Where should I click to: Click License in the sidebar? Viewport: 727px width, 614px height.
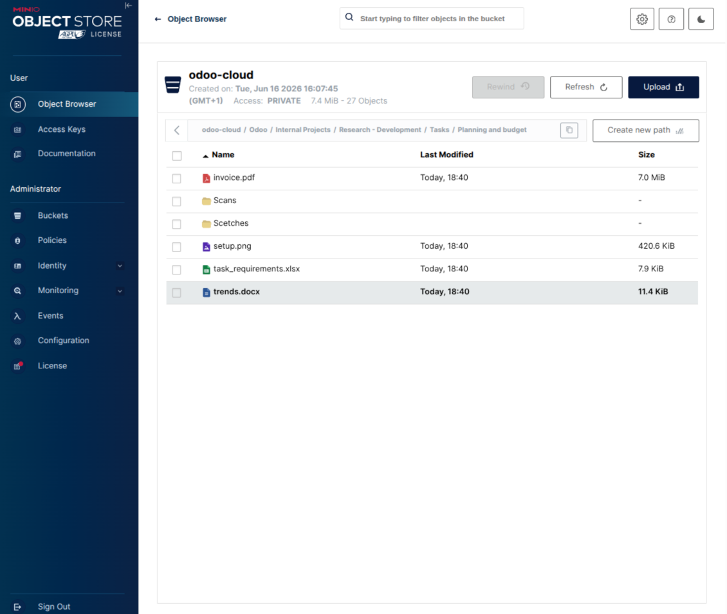pos(52,366)
